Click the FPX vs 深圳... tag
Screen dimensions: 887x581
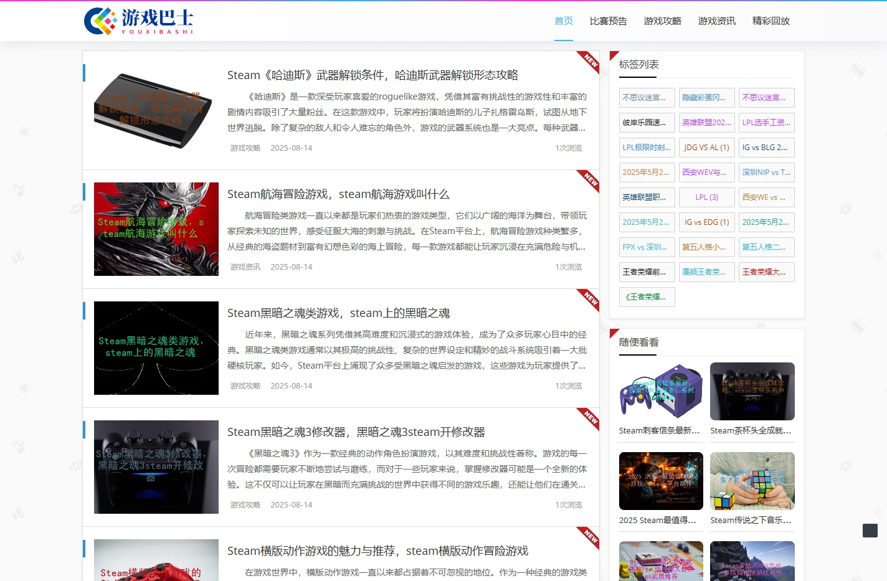(x=647, y=247)
